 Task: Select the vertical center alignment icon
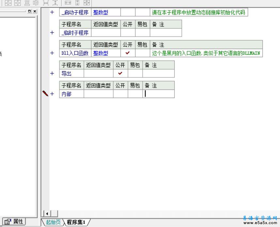(17, 3)
